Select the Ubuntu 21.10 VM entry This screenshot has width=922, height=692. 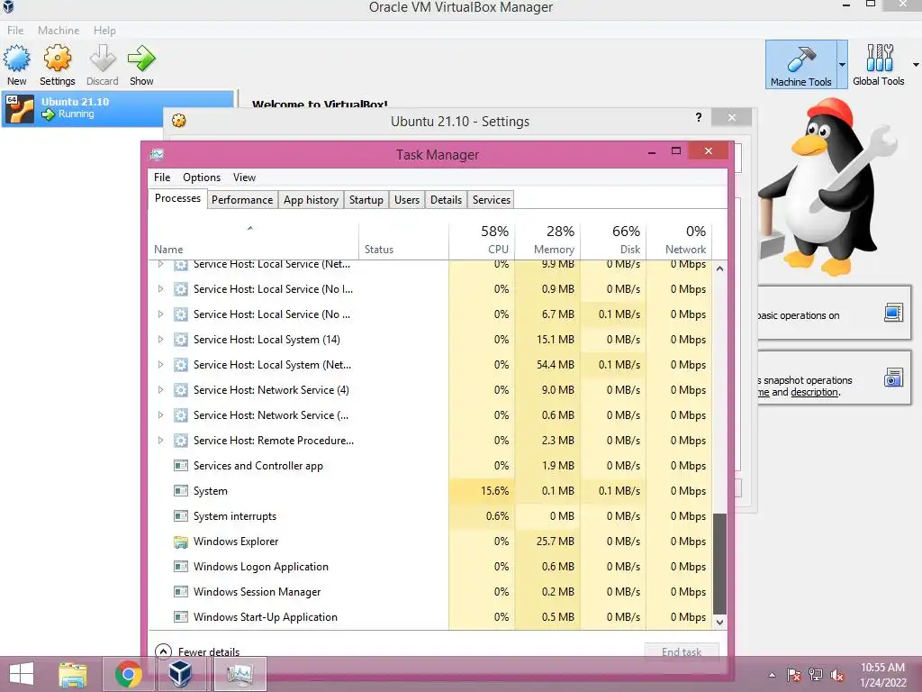[118, 108]
